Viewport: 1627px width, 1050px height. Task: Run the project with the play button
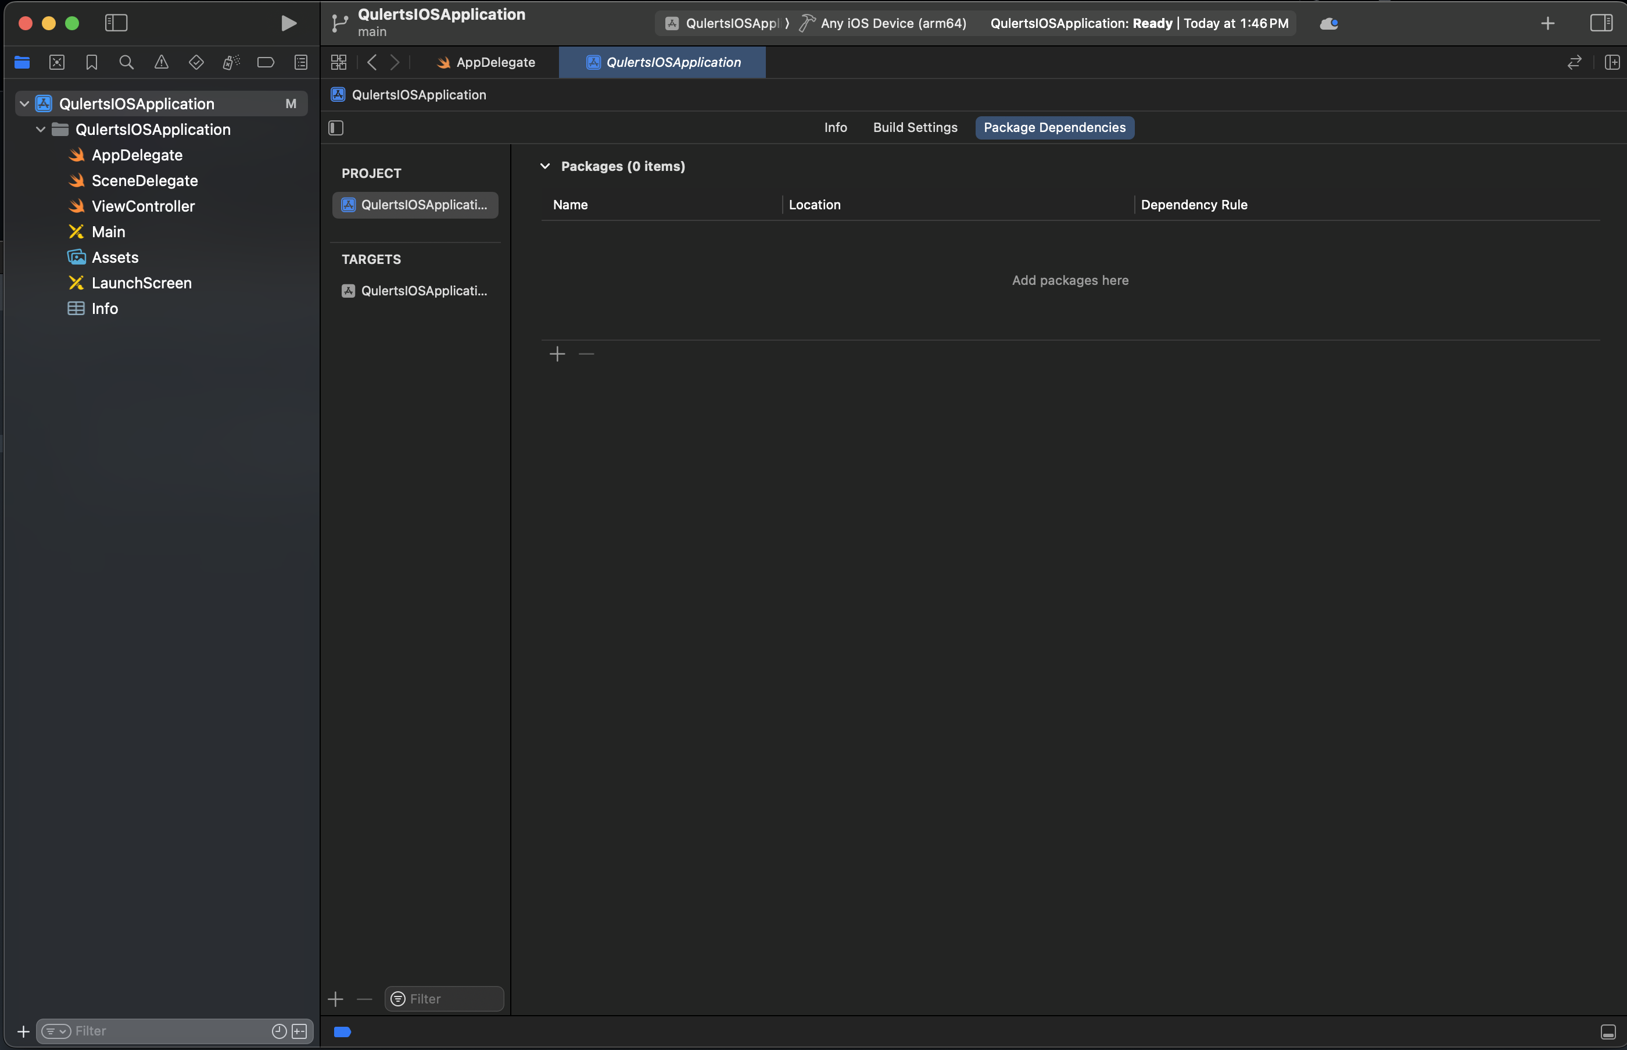pyautogui.click(x=289, y=23)
